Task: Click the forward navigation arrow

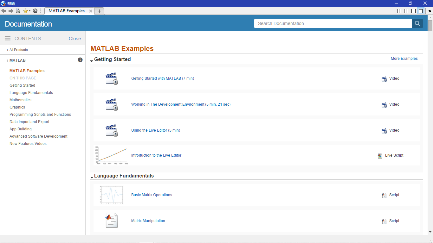Action: (x=11, y=11)
